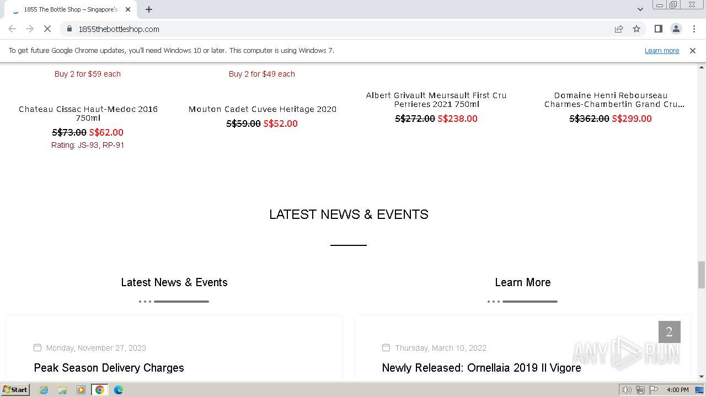The image size is (706, 397).
Task: Share this page icon
Action: (x=619, y=29)
